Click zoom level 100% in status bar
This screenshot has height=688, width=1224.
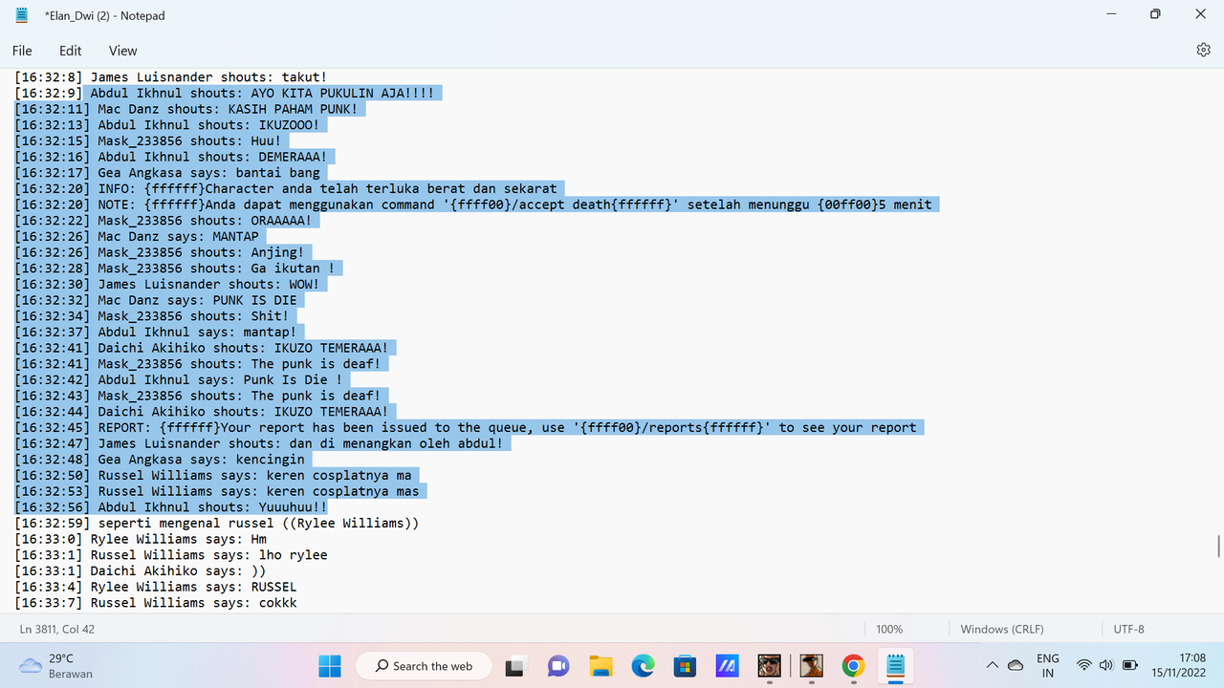889,629
